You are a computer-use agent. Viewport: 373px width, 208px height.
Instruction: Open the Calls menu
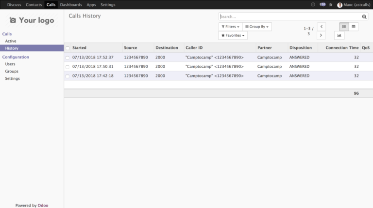(x=51, y=5)
